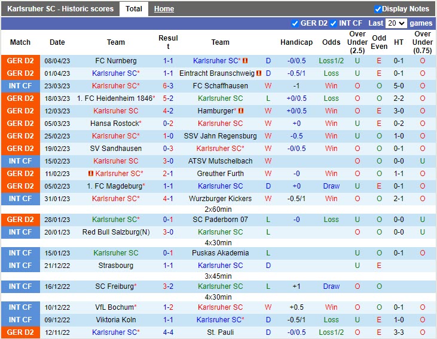Uncheck the GER D2 league filter

coord(295,23)
